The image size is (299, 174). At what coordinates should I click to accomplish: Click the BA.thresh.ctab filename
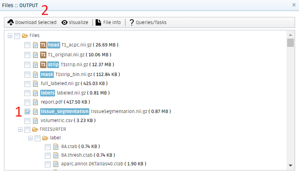[77, 155]
